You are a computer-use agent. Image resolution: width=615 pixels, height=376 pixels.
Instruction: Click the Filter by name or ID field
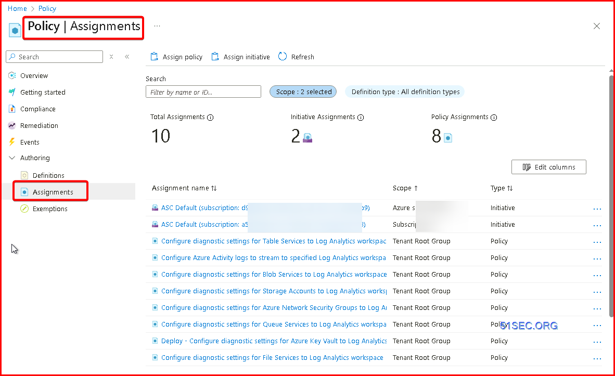pyautogui.click(x=203, y=92)
